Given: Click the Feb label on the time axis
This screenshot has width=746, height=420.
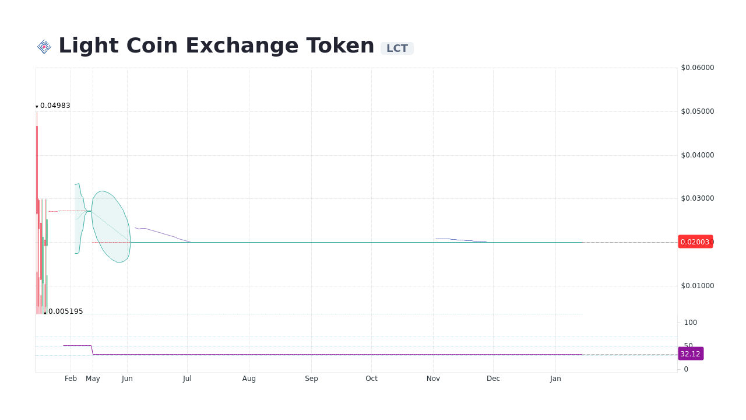Looking at the screenshot, I should pos(71,379).
